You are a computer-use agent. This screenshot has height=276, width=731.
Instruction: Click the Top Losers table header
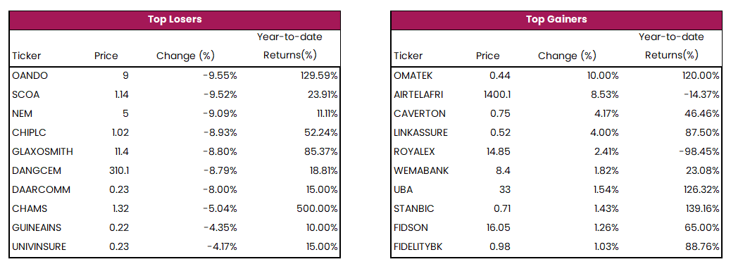(x=175, y=20)
